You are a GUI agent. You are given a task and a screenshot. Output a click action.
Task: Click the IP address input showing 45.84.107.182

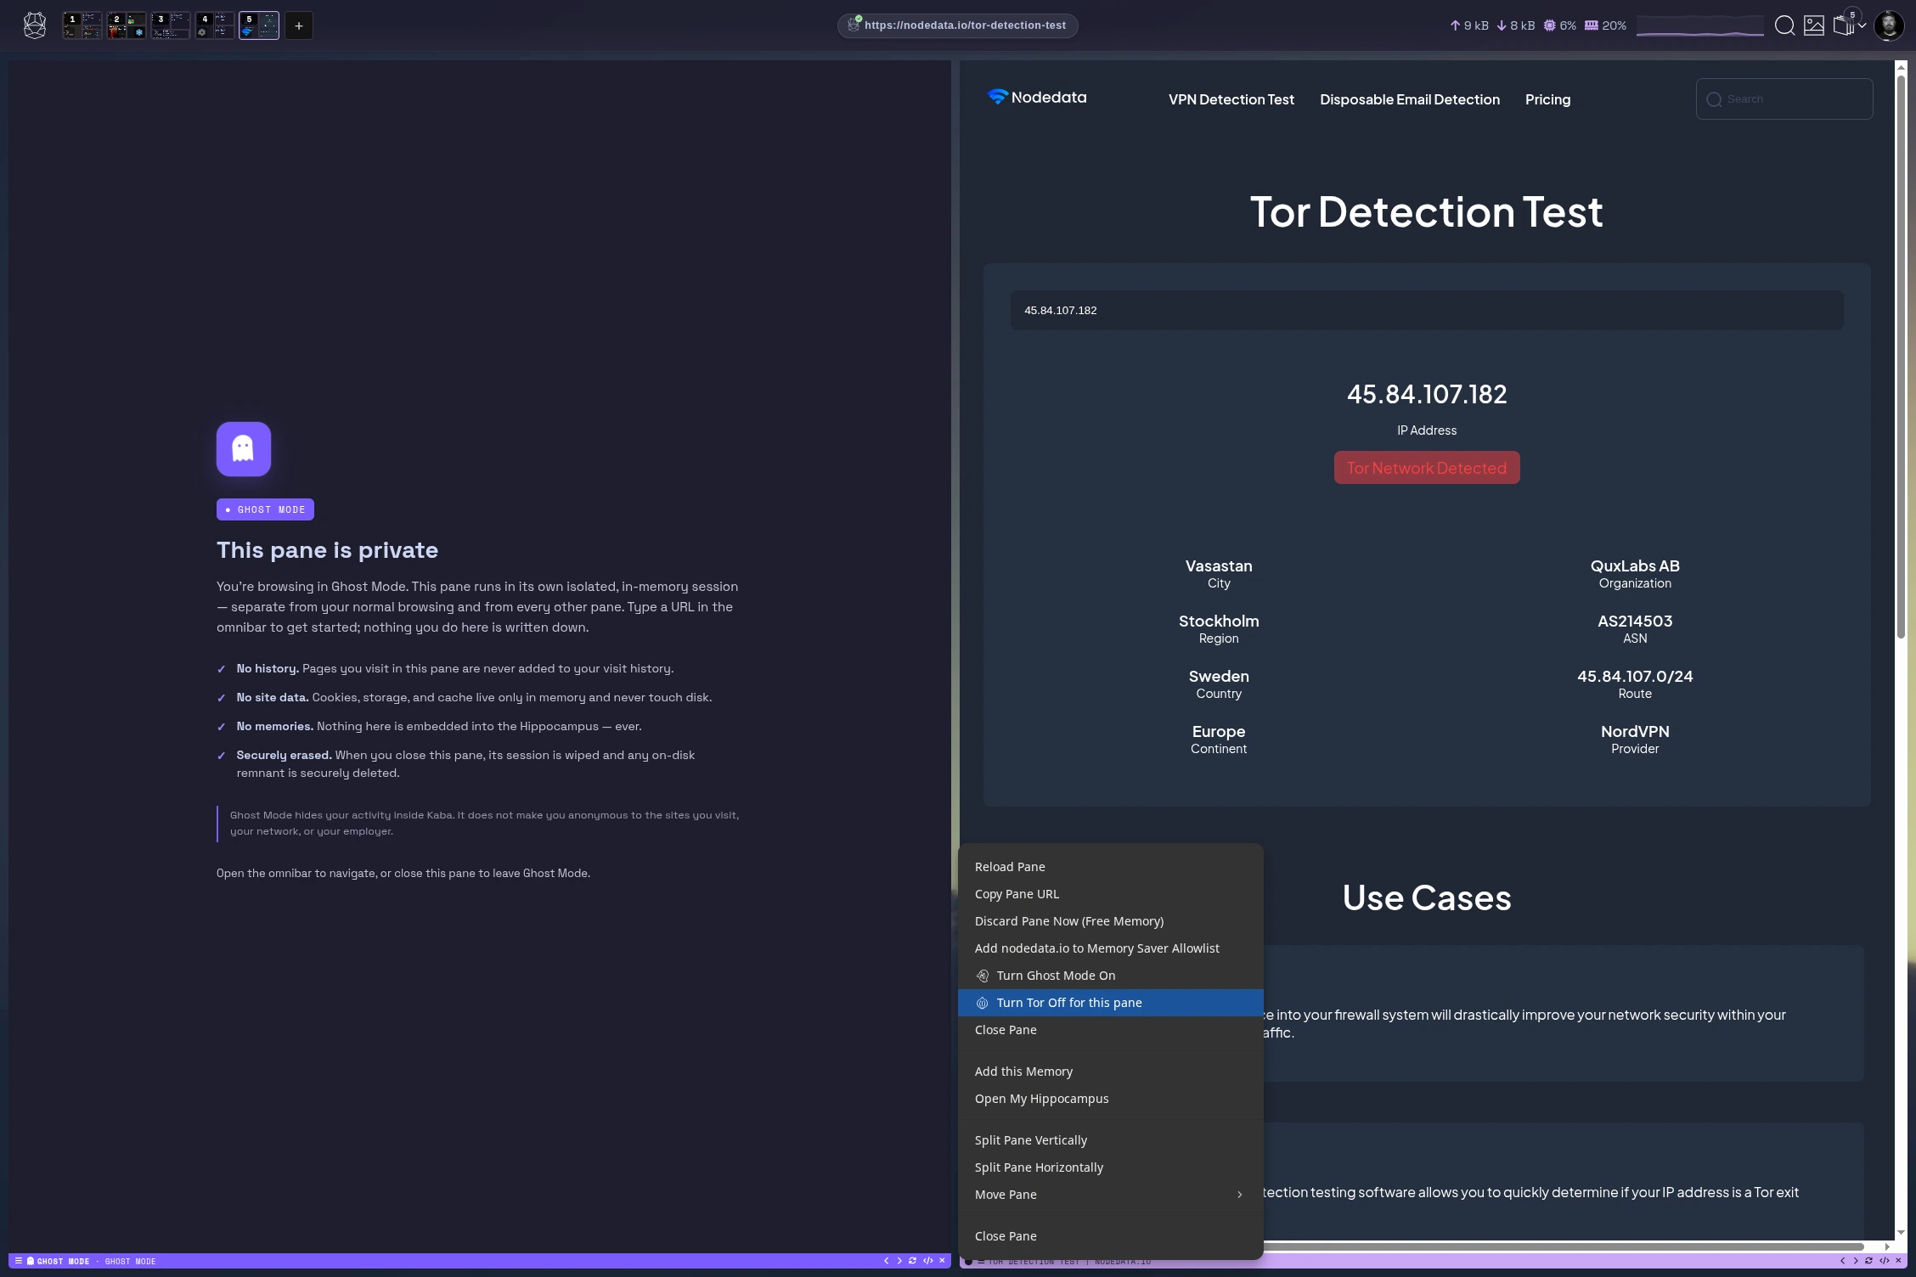pyautogui.click(x=1427, y=310)
